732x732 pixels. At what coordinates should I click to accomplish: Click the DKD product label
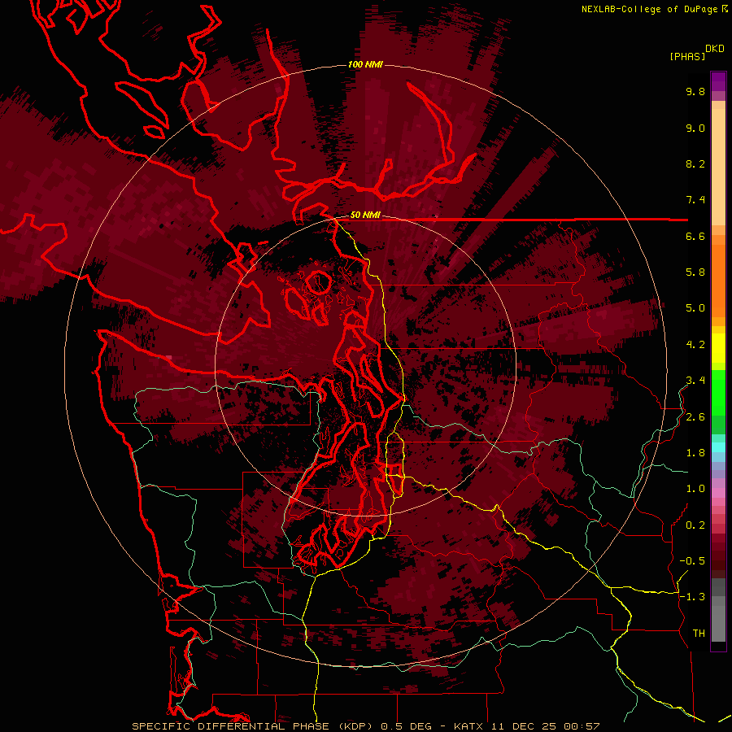tap(714, 49)
